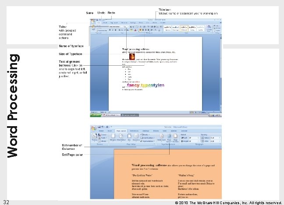Toggle Bold in the upper Word ribbon
Image resolution: width=284 pixels, height=205 pixels.
tap(110, 30)
